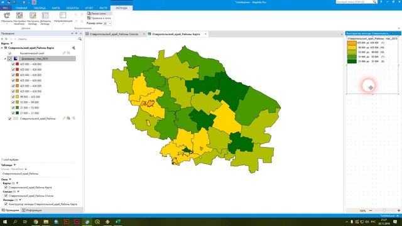
Task: Switch to Информация bottom panel tab
Action: pos(32,210)
